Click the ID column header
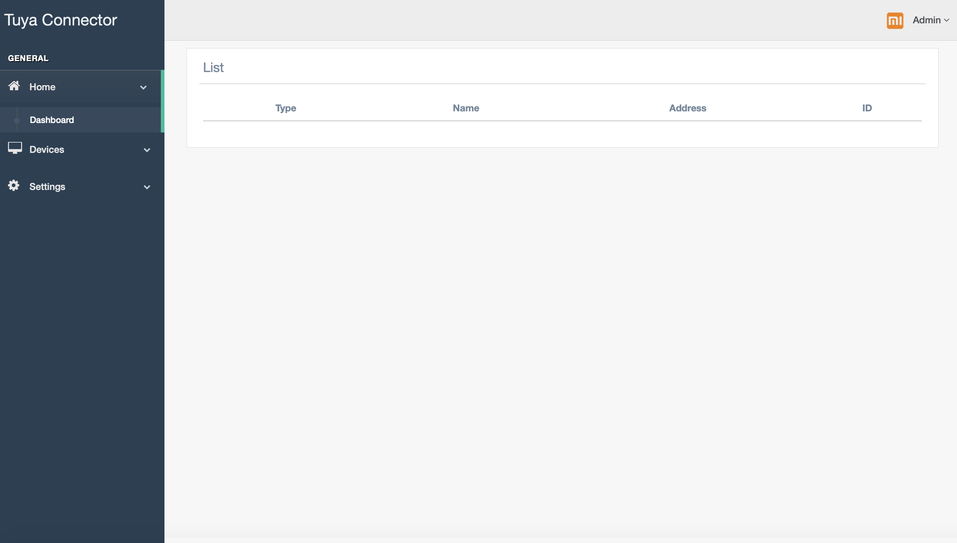957x543 pixels. pos(867,108)
